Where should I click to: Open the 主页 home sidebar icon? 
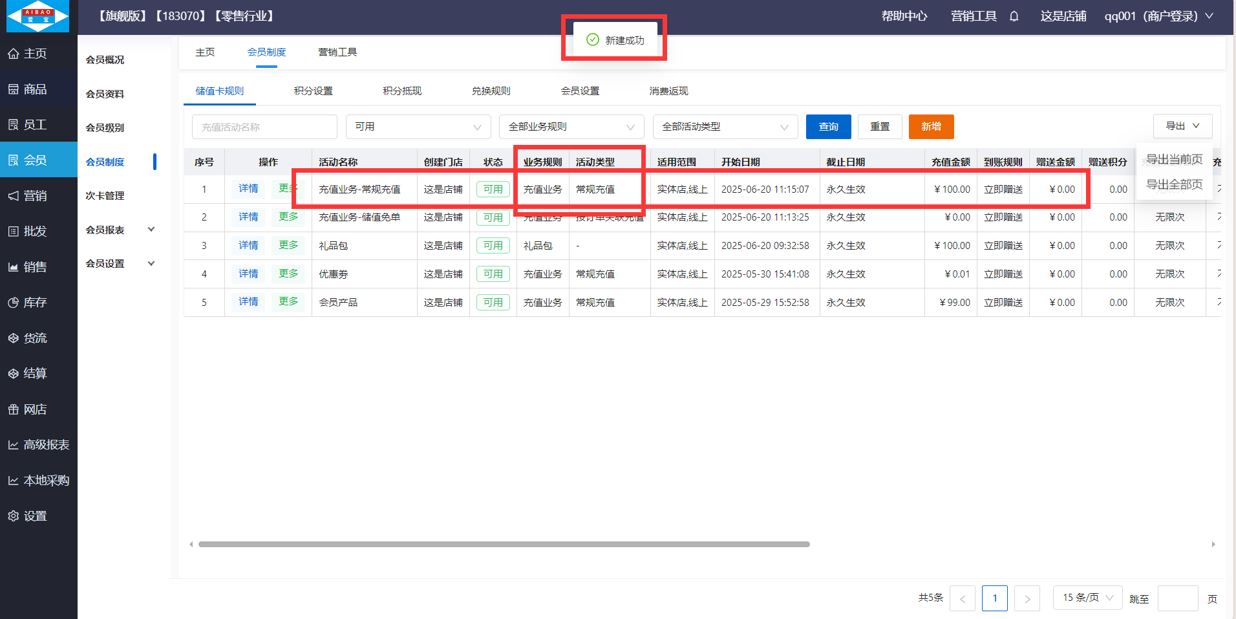click(13, 54)
